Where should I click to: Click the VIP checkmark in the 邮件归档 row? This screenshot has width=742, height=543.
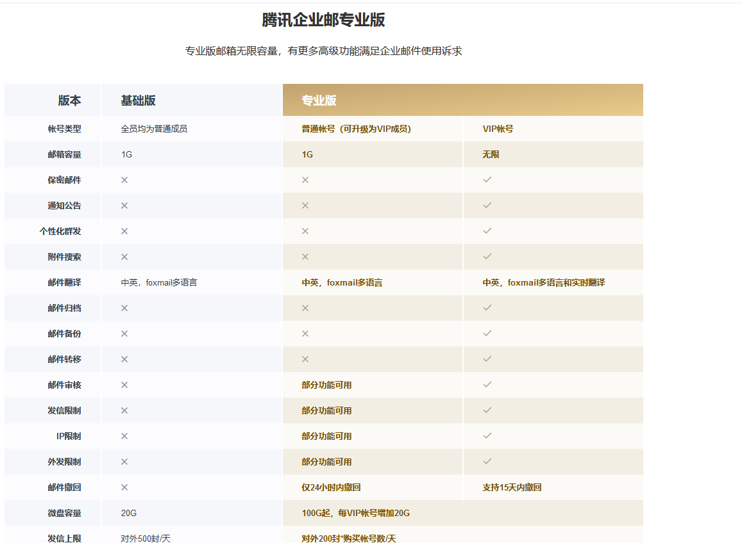click(487, 308)
